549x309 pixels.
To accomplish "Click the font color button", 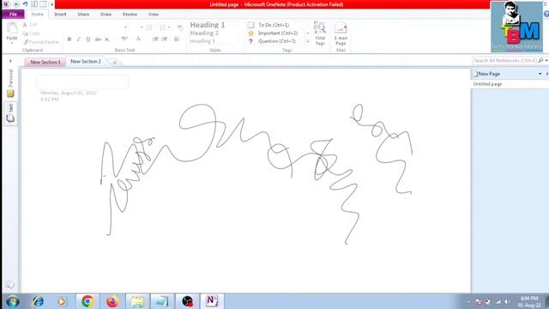I will pyautogui.click(x=138, y=39).
